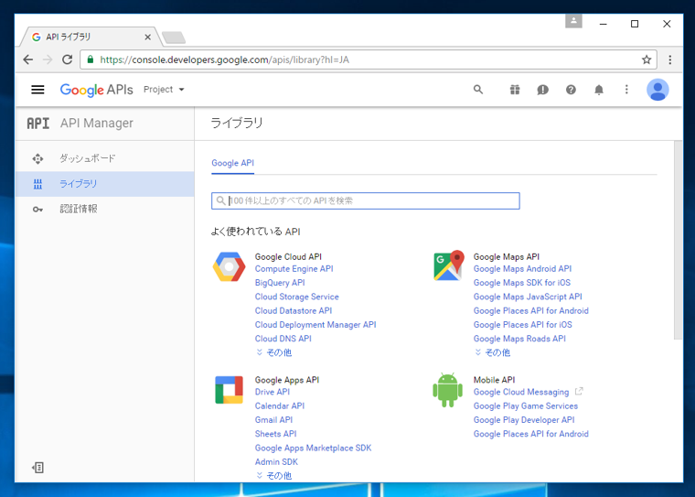
Task: Click the Google Maps API logo
Action: tap(449, 265)
